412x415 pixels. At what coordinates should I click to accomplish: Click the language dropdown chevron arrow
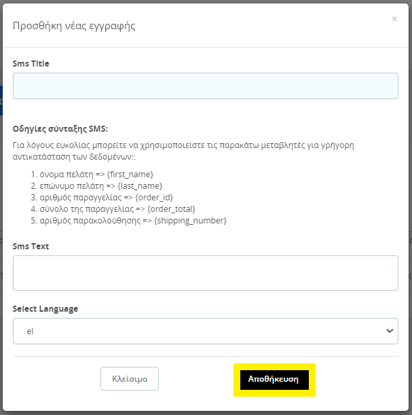point(390,331)
